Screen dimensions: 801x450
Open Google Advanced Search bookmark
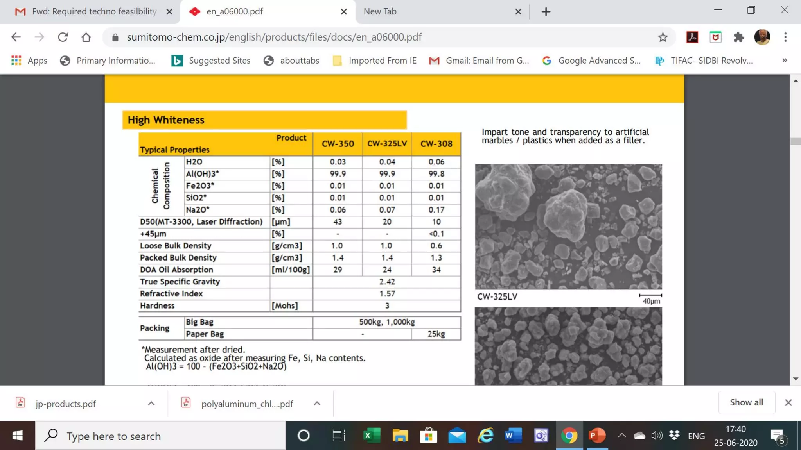pyautogui.click(x=591, y=61)
